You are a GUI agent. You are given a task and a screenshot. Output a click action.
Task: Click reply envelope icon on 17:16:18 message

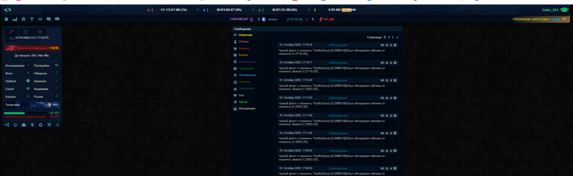pyautogui.click(x=382, y=45)
